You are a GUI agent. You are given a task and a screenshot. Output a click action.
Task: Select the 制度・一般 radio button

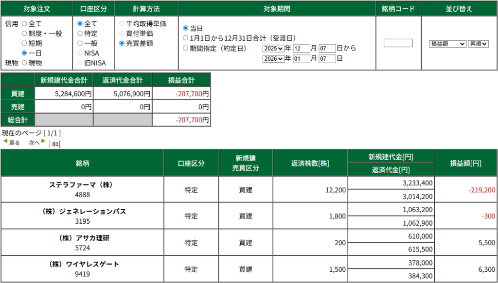[24, 33]
